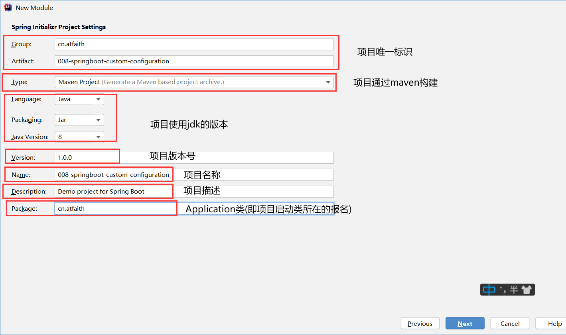Click the Description field with Demo project text
The image size is (566, 335).
194,192
